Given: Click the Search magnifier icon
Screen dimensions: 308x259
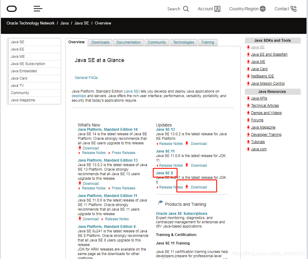Looking at the screenshot, I should pos(186,9).
